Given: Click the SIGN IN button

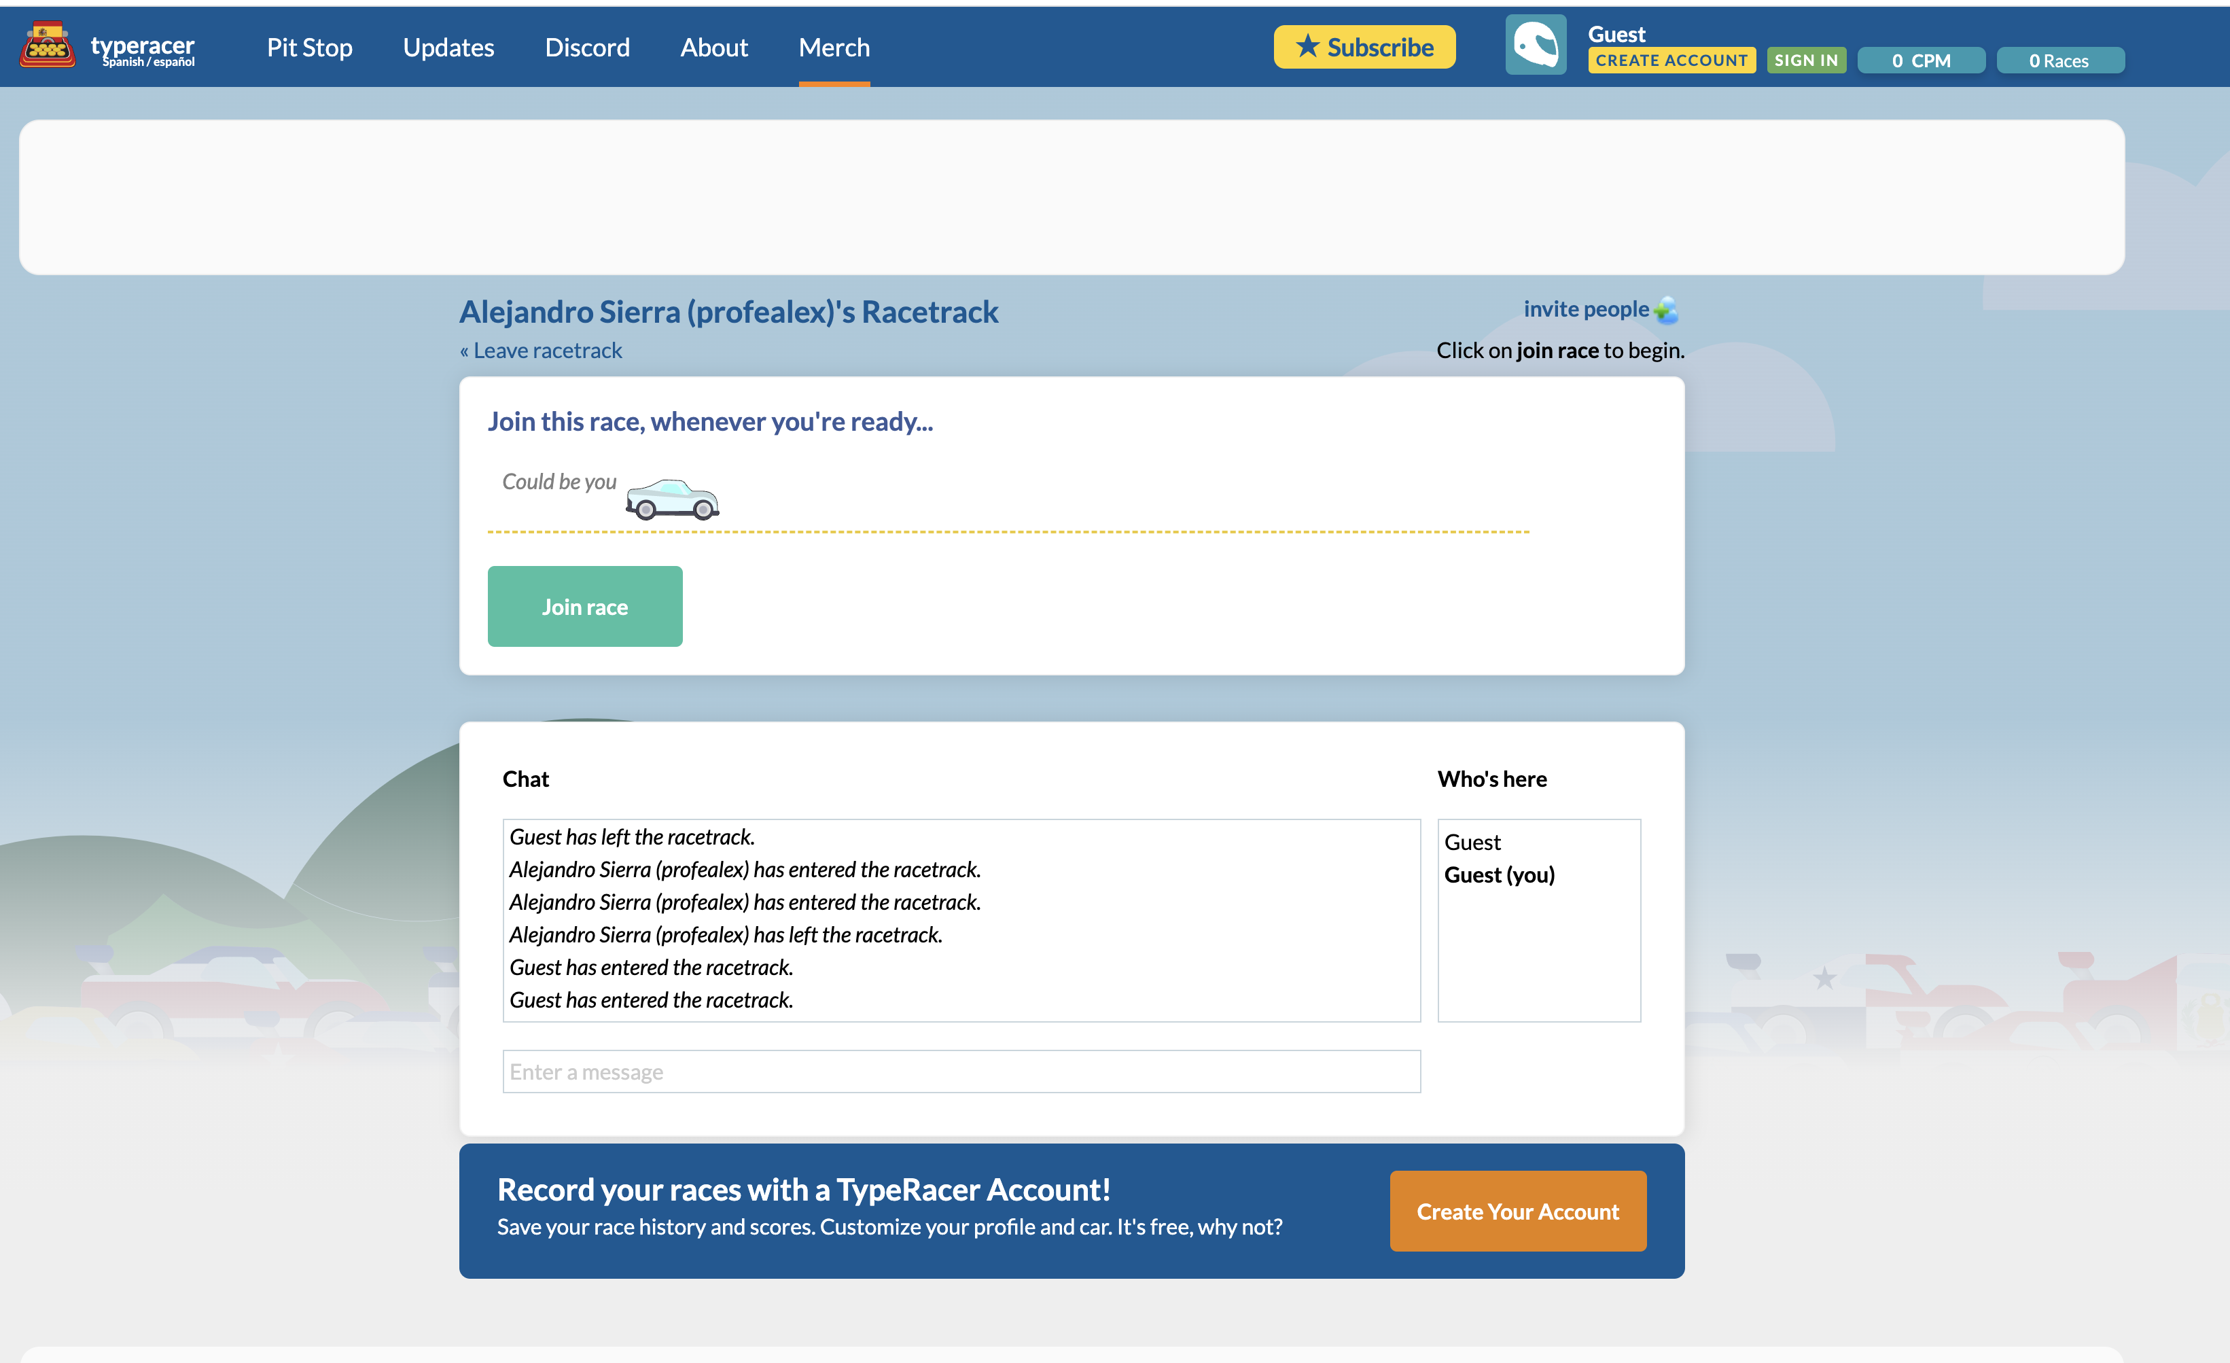Looking at the screenshot, I should tap(1807, 60).
